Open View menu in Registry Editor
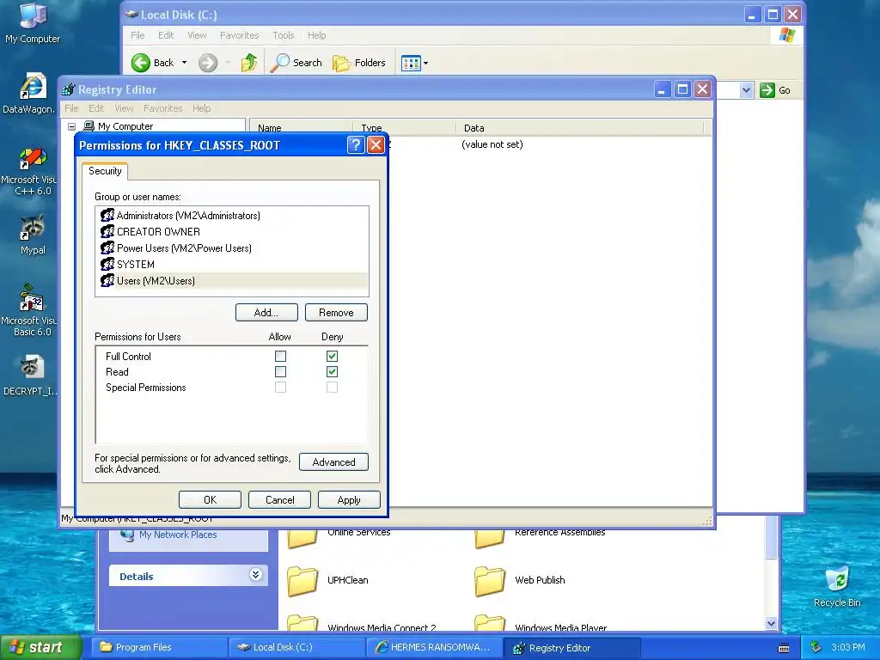Viewport: 880px width, 660px height. pyautogui.click(x=124, y=108)
